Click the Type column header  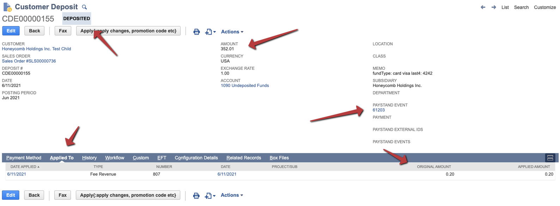coord(98,167)
